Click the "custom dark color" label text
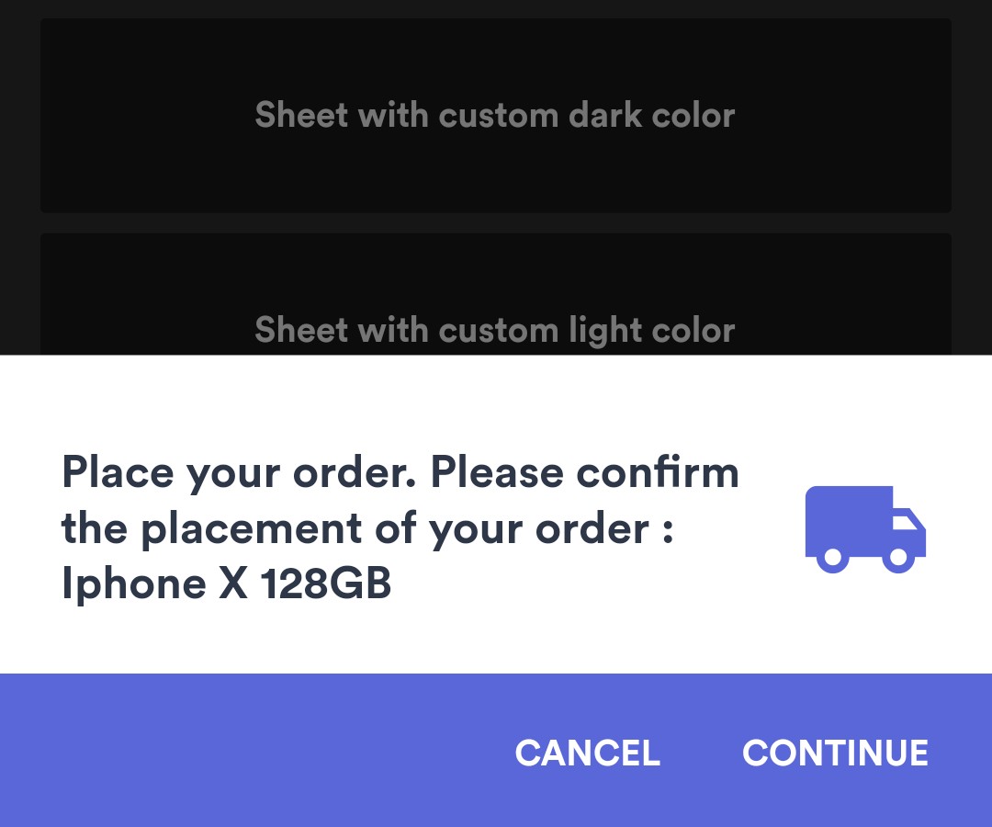The image size is (992, 827). coord(587,116)
